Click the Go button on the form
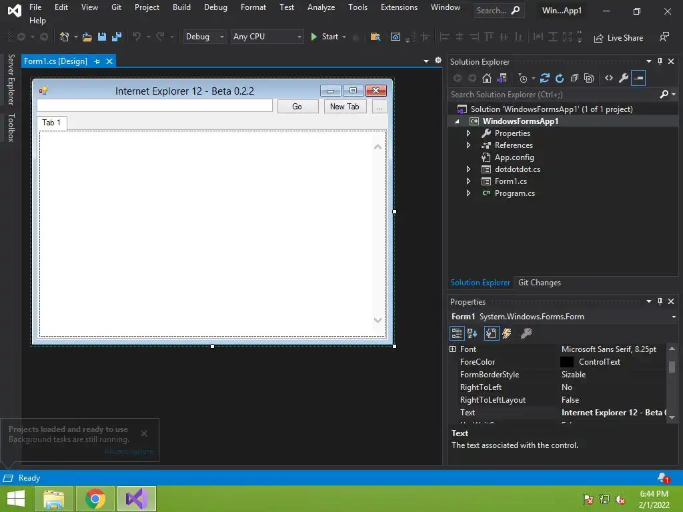This screenshot has height=512, width=683. pos(297,107)
